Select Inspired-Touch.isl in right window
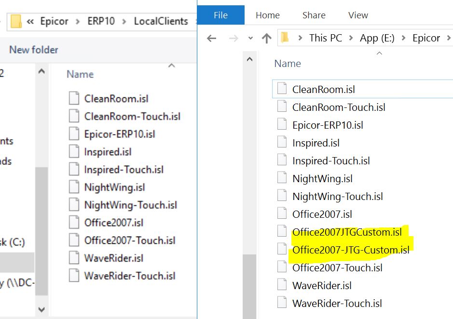The image size is (453, 319). [x=331, y=161]
